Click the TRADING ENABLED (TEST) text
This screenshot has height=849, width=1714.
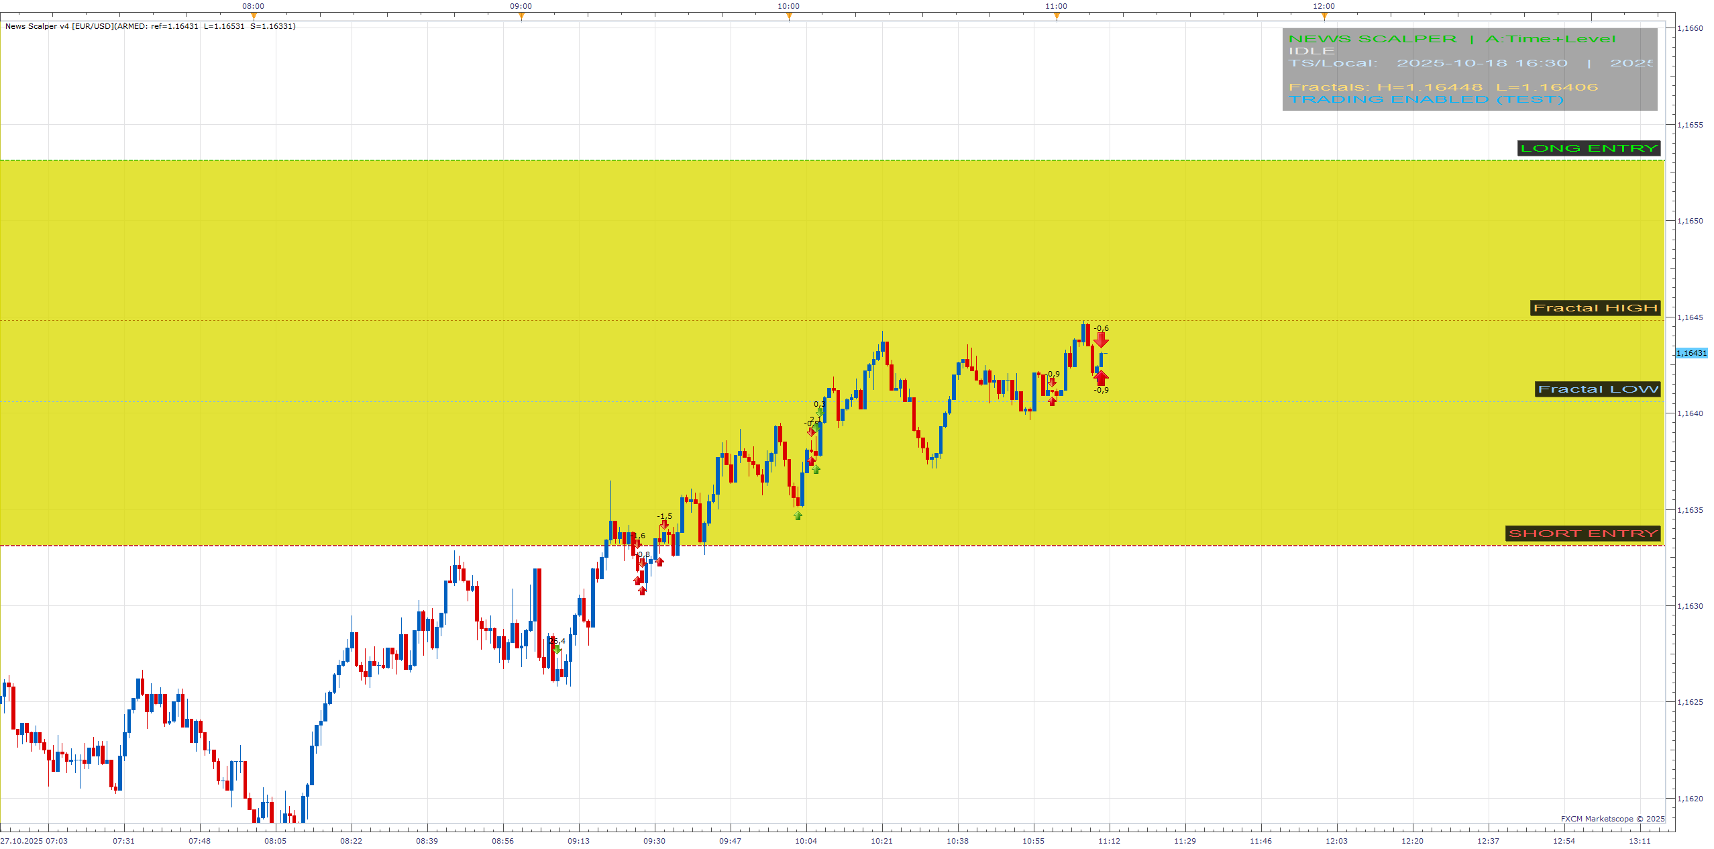coord(1426,99)
